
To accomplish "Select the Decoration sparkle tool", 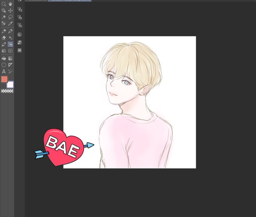I will [10, 38].
